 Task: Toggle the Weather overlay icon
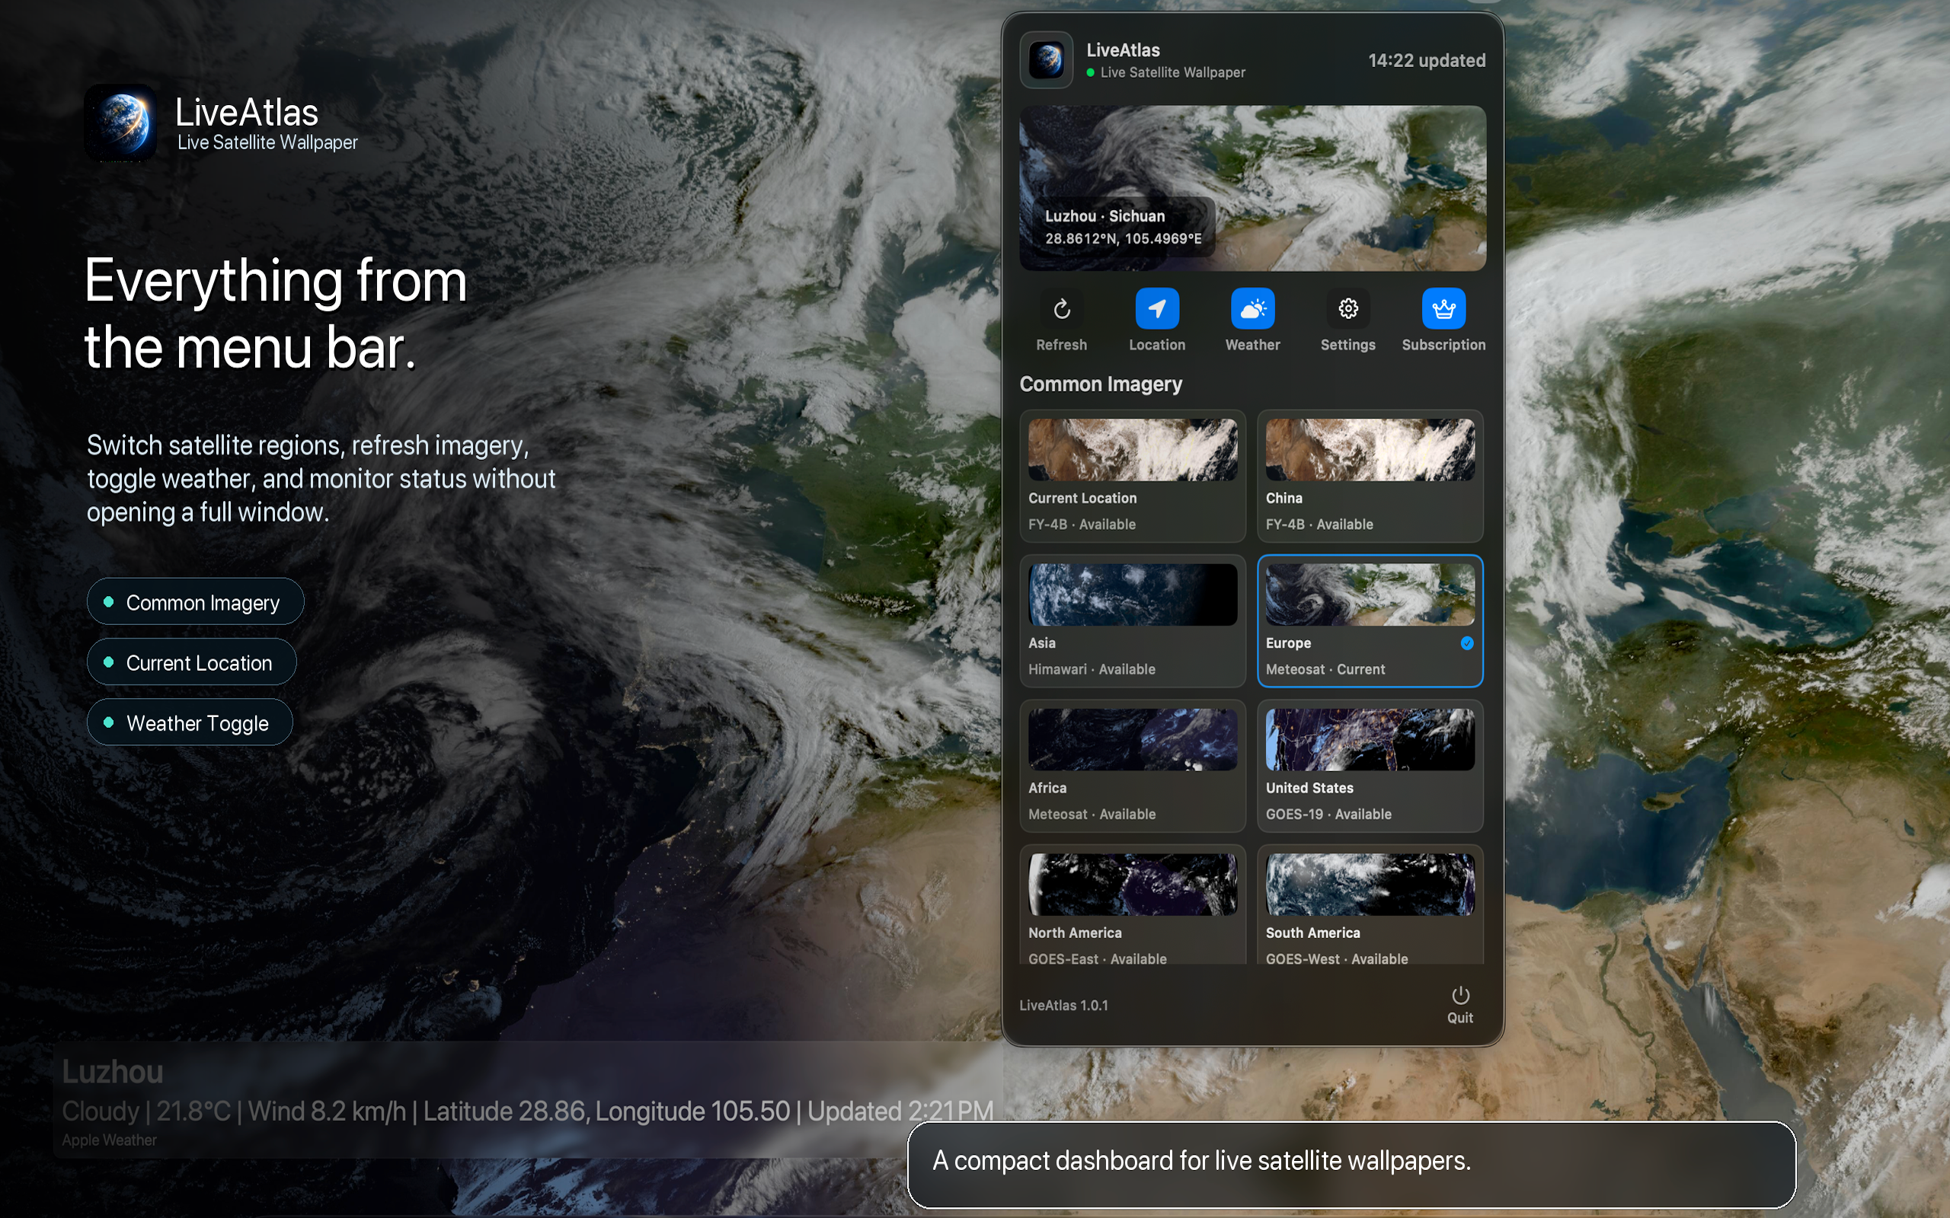[x=1252, y=308]
